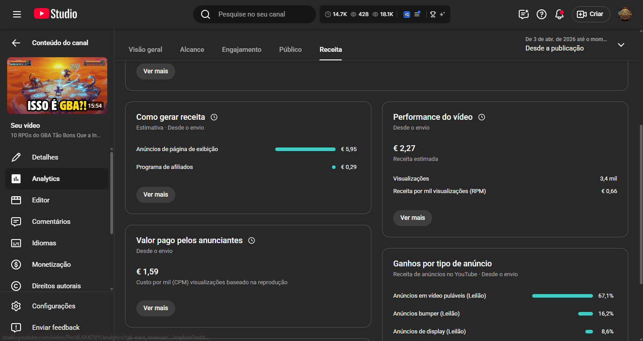Click the YouTube Studio logo

click(x=55, y=14)
